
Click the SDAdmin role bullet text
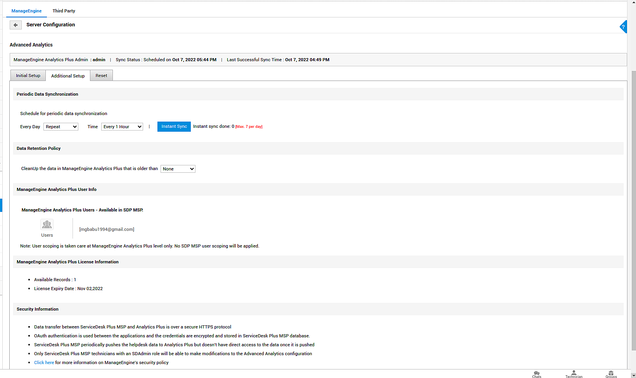173,354
